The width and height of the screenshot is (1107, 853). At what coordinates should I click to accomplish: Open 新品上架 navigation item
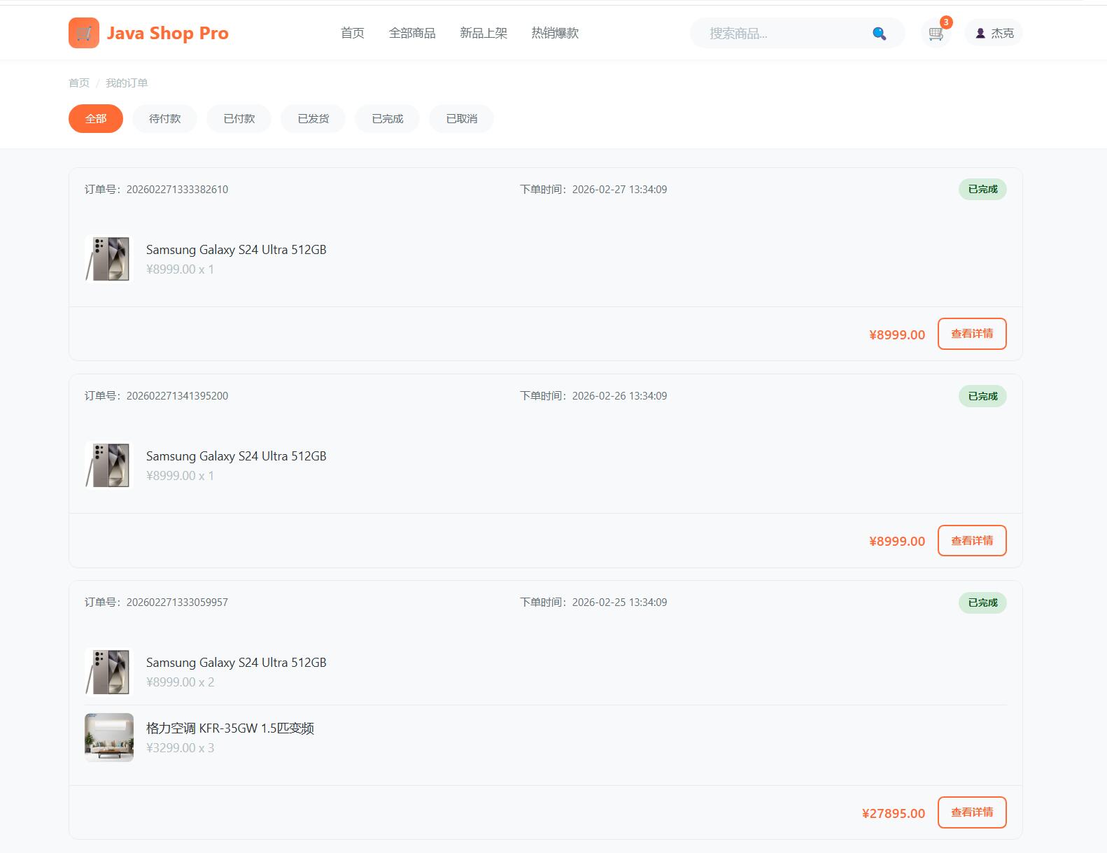point(484,33)
